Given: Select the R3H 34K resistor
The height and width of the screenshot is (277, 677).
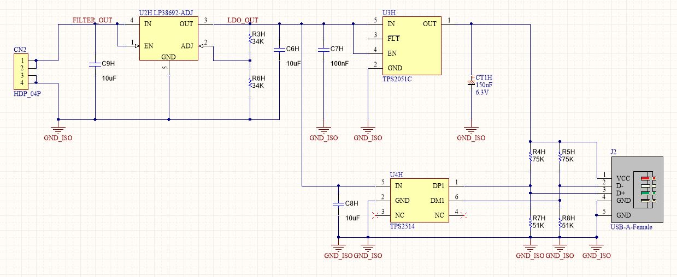Looking at the screenshot, I should pos(250,38).
